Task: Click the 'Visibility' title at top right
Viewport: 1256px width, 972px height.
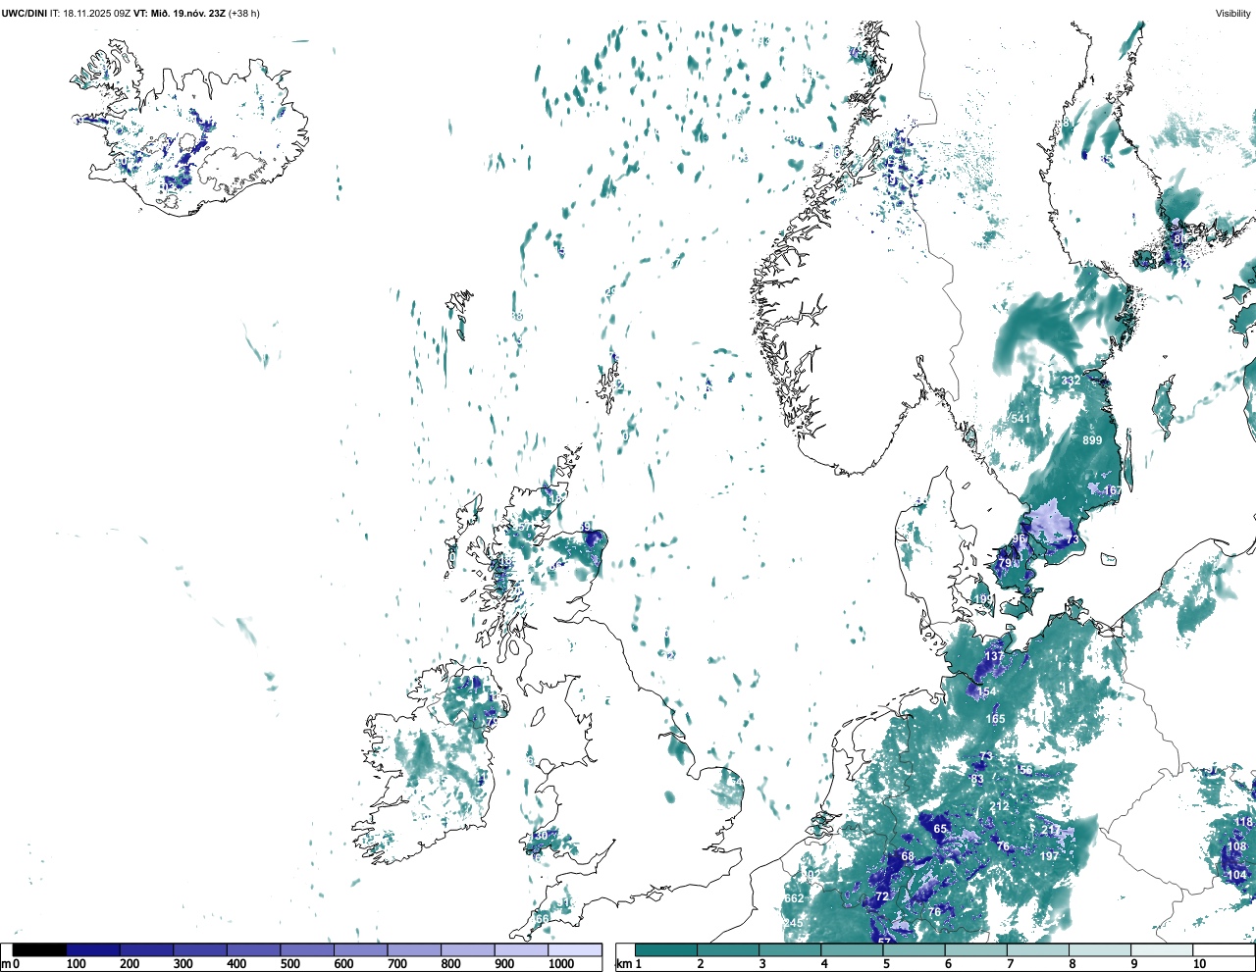Action: click(1232, 13)
